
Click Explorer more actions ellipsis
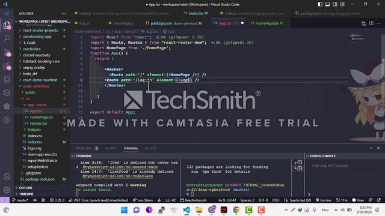pyautogui.click(x=64, y=13)
